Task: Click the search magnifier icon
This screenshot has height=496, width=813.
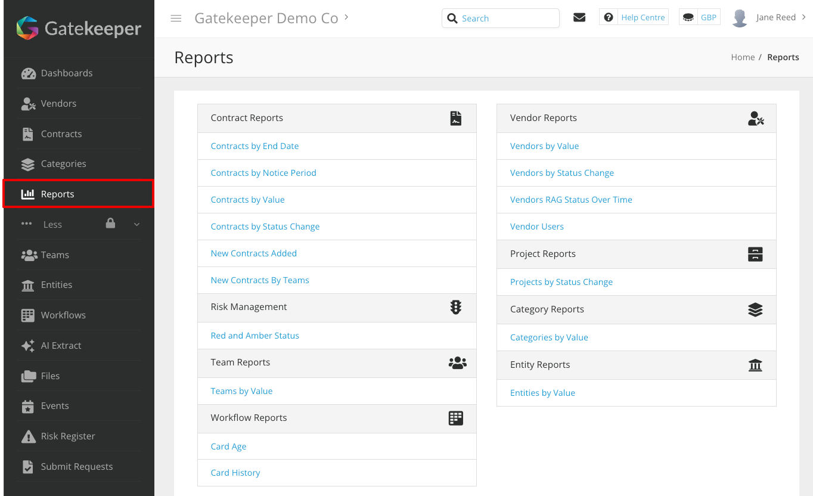Action: [452, 18]
